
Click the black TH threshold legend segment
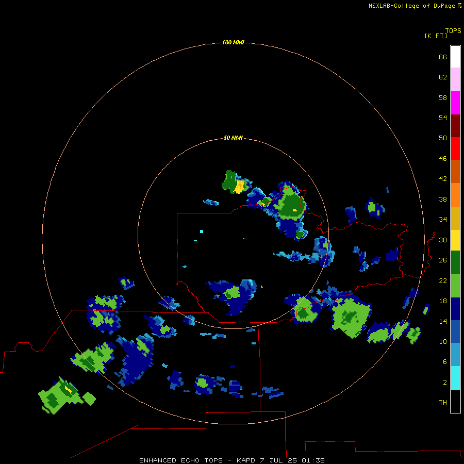coord(455,401)
